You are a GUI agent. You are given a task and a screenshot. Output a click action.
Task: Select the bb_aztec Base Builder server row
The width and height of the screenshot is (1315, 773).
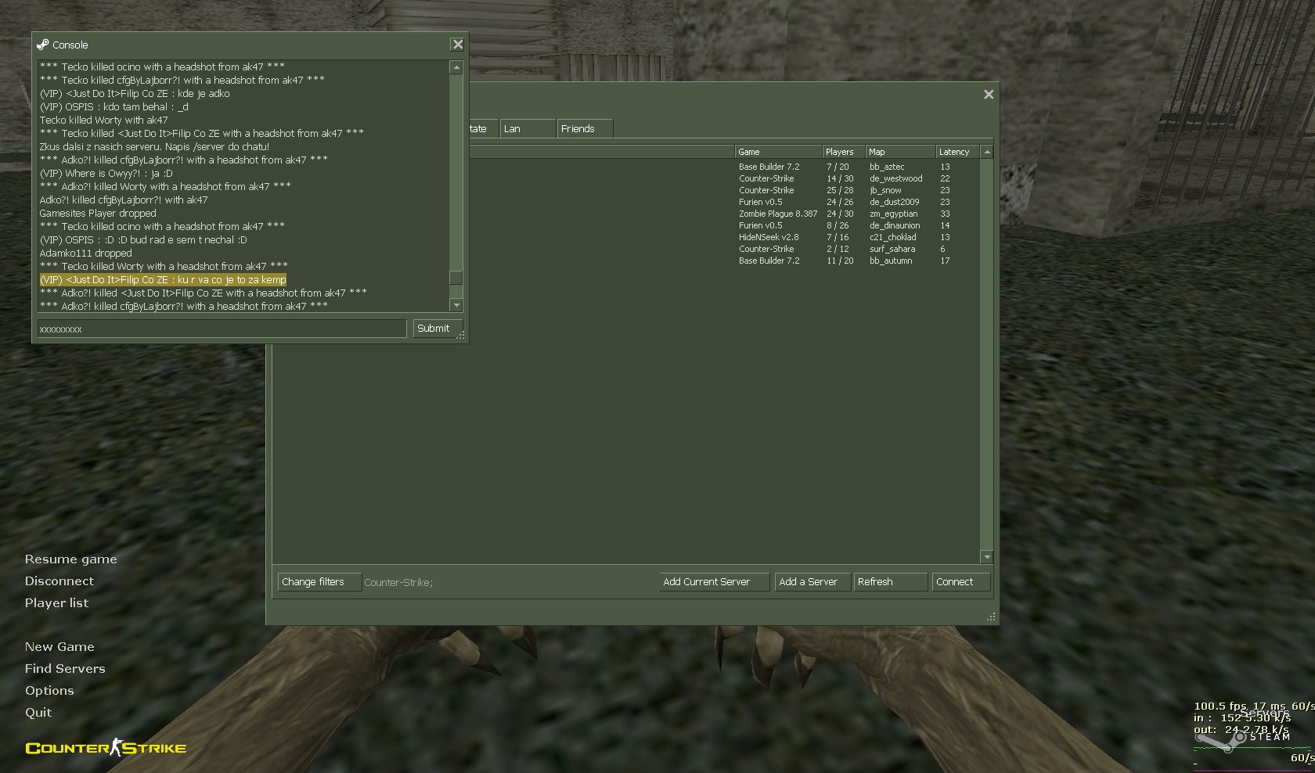click(x=625, y=167)
